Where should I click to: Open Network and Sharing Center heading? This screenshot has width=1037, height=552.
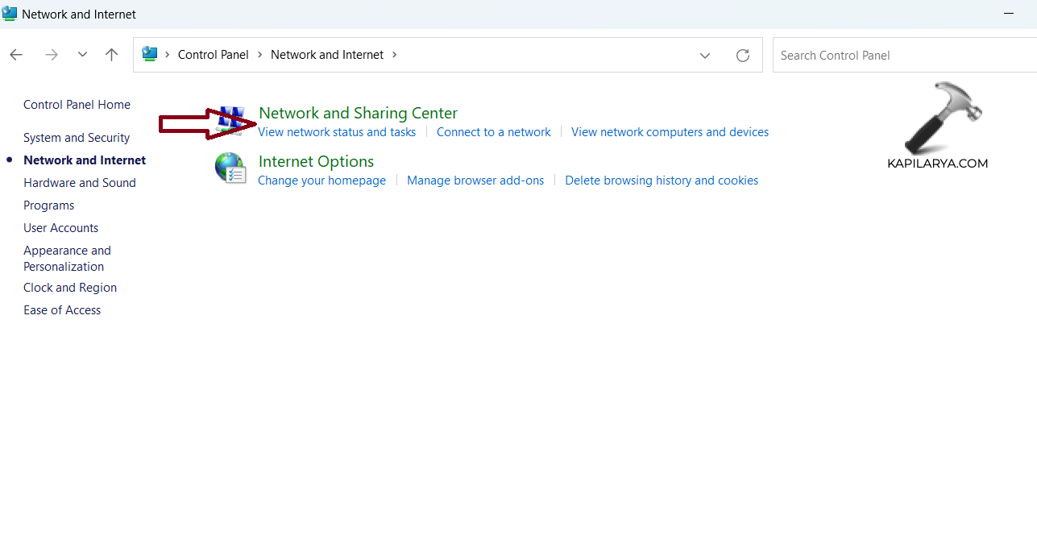coord(358,114)
